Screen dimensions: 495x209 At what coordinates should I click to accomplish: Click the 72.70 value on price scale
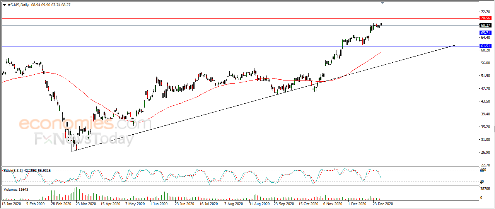[485, 12]
